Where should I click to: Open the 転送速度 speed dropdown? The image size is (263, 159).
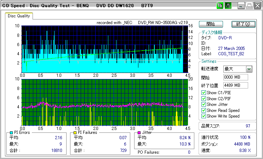249,69
